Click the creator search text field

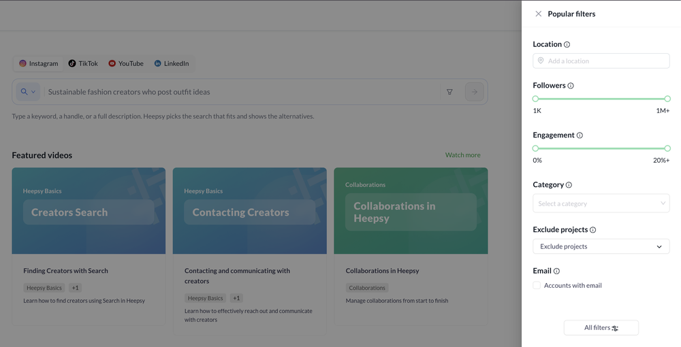[x=242, y=92]
